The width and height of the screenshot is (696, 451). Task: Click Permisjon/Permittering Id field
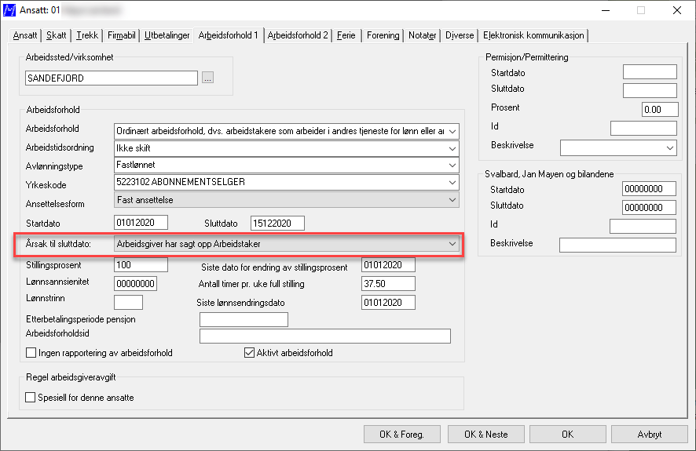[643, 128]
